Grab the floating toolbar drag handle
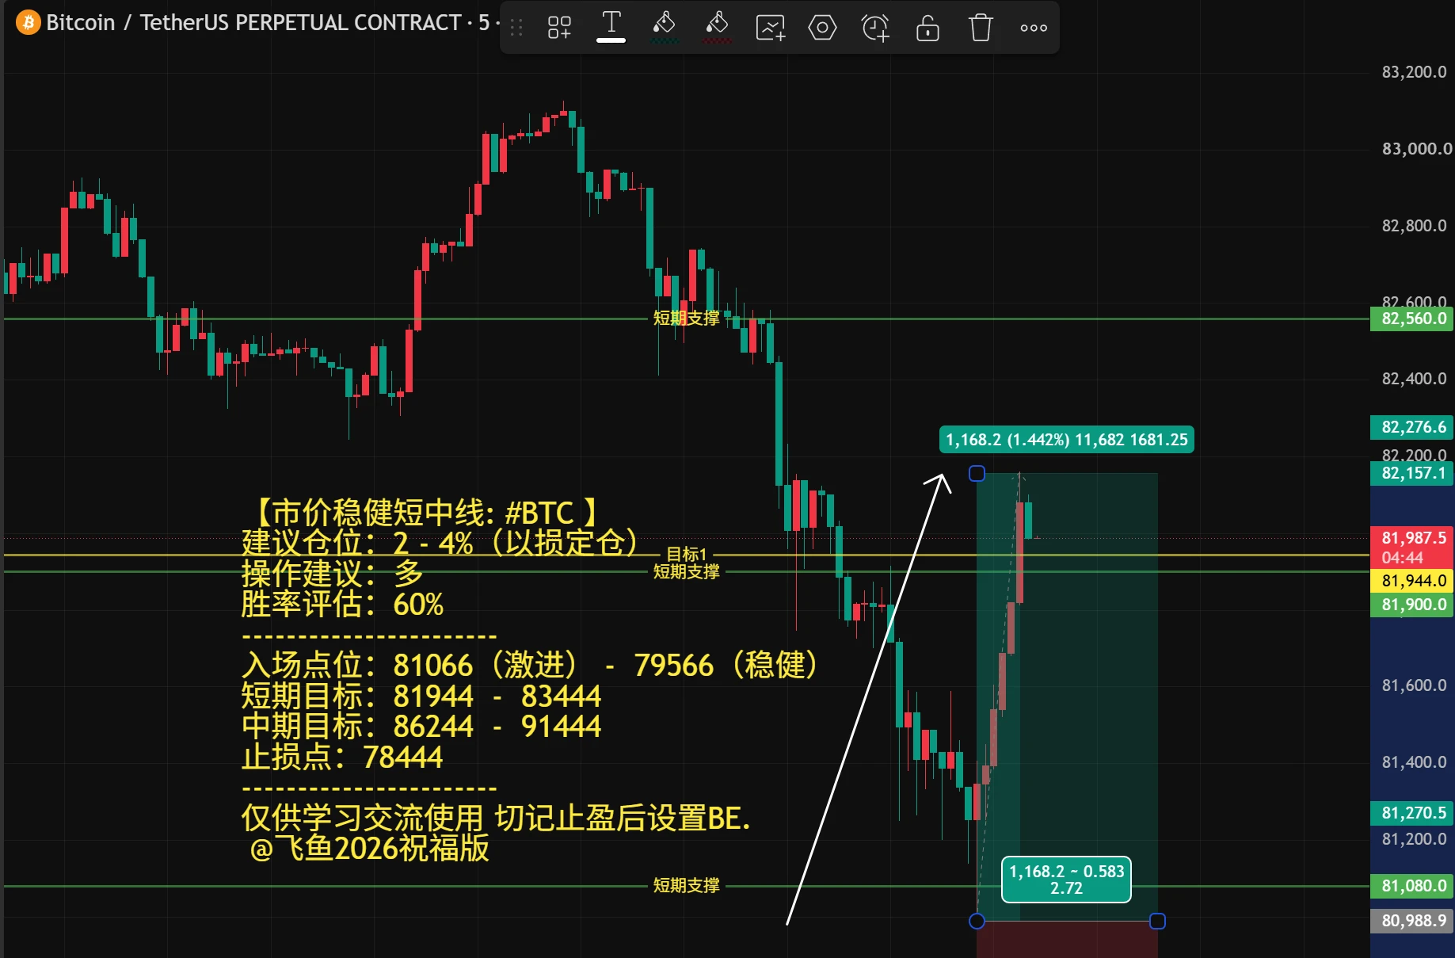 [x=516, y=29]
